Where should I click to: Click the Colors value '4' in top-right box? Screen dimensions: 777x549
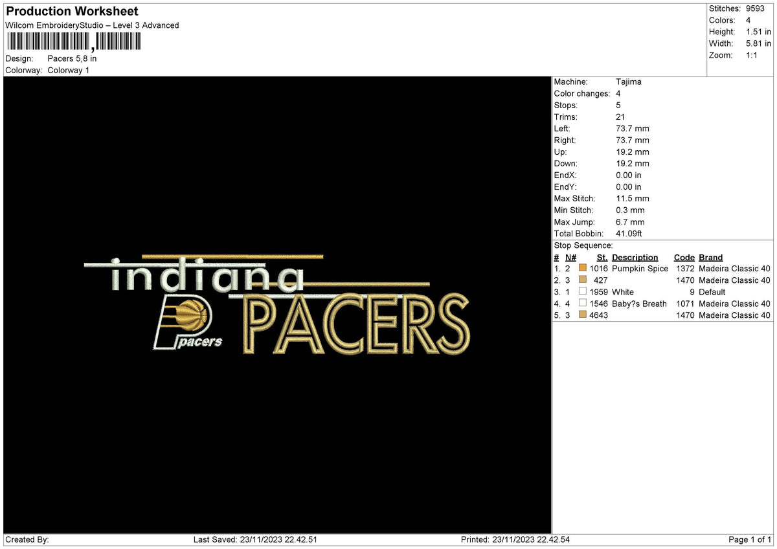click(x=749, y=20)
